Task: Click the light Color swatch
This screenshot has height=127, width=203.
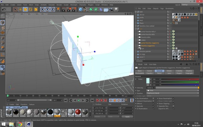Action: pyautogui.click(x=148, y=81)
